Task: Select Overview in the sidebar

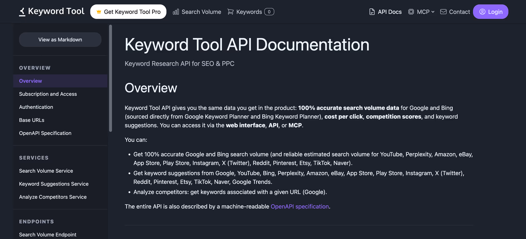Action: coord(60,81)
